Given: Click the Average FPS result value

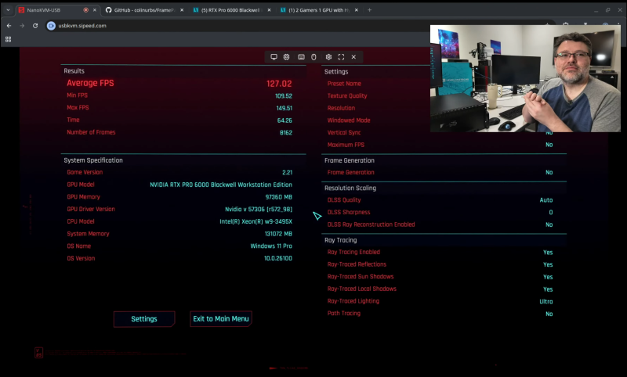Looking at the screenshot, I should pos(278,84).
